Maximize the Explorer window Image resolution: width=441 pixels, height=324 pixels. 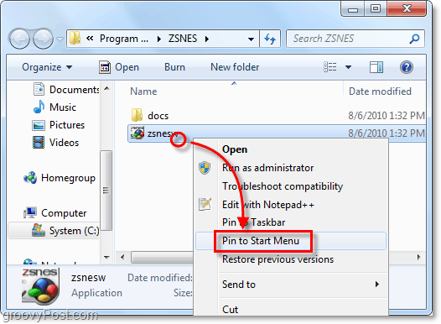point(376,8)
